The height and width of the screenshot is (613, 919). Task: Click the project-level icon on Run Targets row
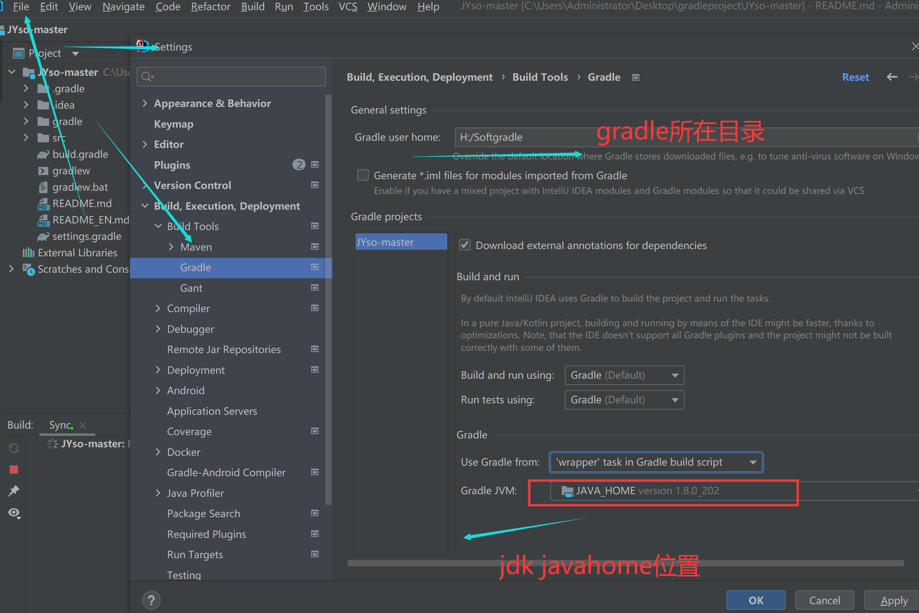tap(315, 554)
